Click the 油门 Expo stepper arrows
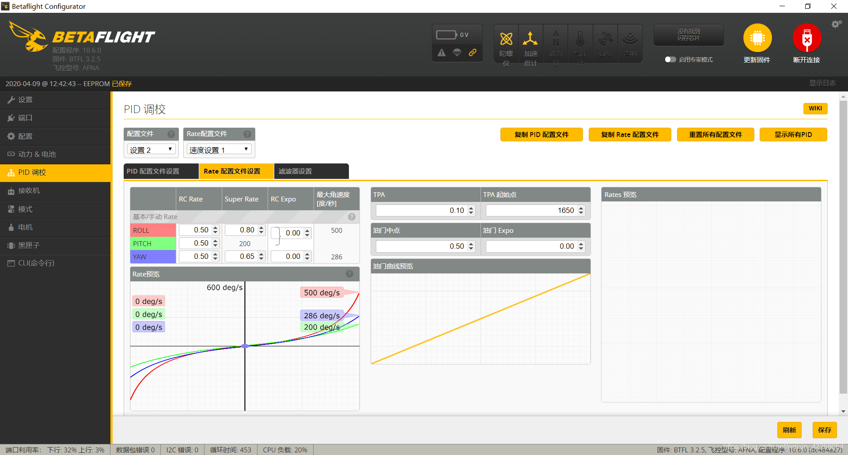Image resolution: width=848 pixels, height=455 pixels. 581,246
